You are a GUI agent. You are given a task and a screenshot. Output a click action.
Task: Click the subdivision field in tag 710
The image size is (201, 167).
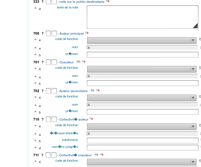tap(142, 141)
